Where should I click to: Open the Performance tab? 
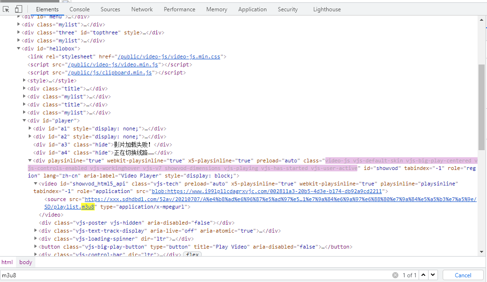pos(180,9)
